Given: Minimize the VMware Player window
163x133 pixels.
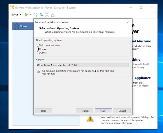Looking at the screenshot, I should (131, 7).
